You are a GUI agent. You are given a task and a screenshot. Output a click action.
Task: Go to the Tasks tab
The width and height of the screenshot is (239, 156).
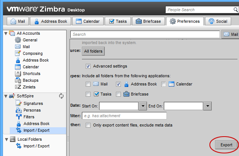(118, 21)
